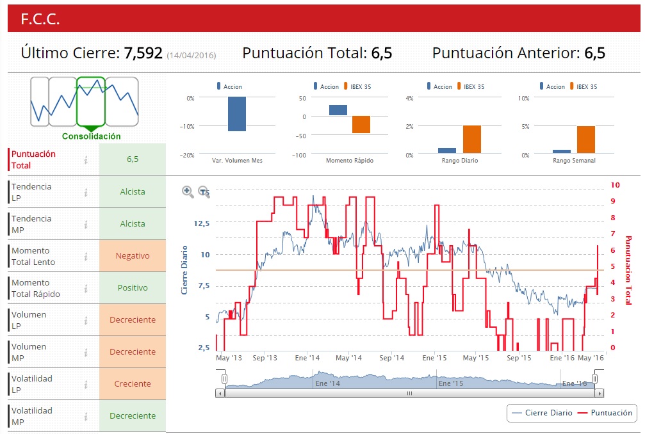This screenshot has width=645, height=434.
Task: Click the May '16 x-axis label
Action: 591,358
